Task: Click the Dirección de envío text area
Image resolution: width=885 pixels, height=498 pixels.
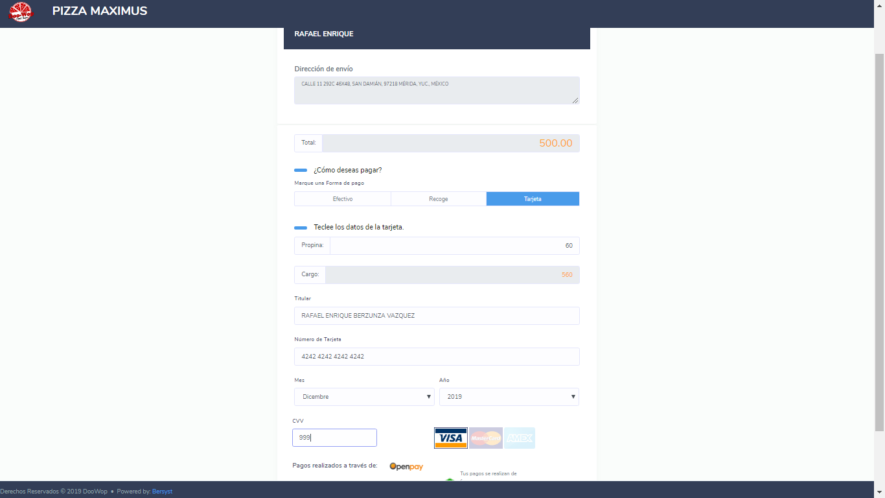Action: [x=437, y=90]
